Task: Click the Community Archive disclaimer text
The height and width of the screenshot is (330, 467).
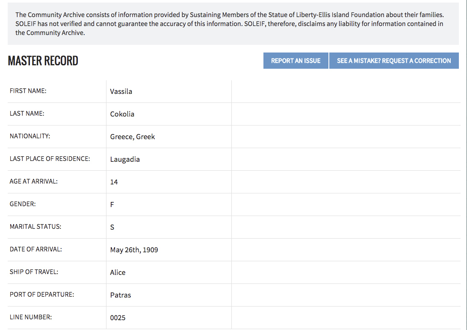Action: click(230, 24)
